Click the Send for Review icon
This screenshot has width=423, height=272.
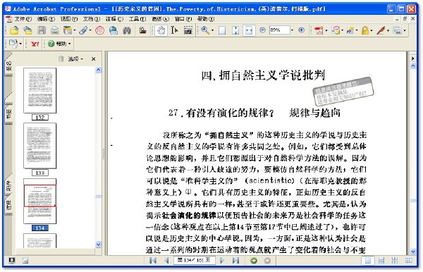click(x=350, y=30)
